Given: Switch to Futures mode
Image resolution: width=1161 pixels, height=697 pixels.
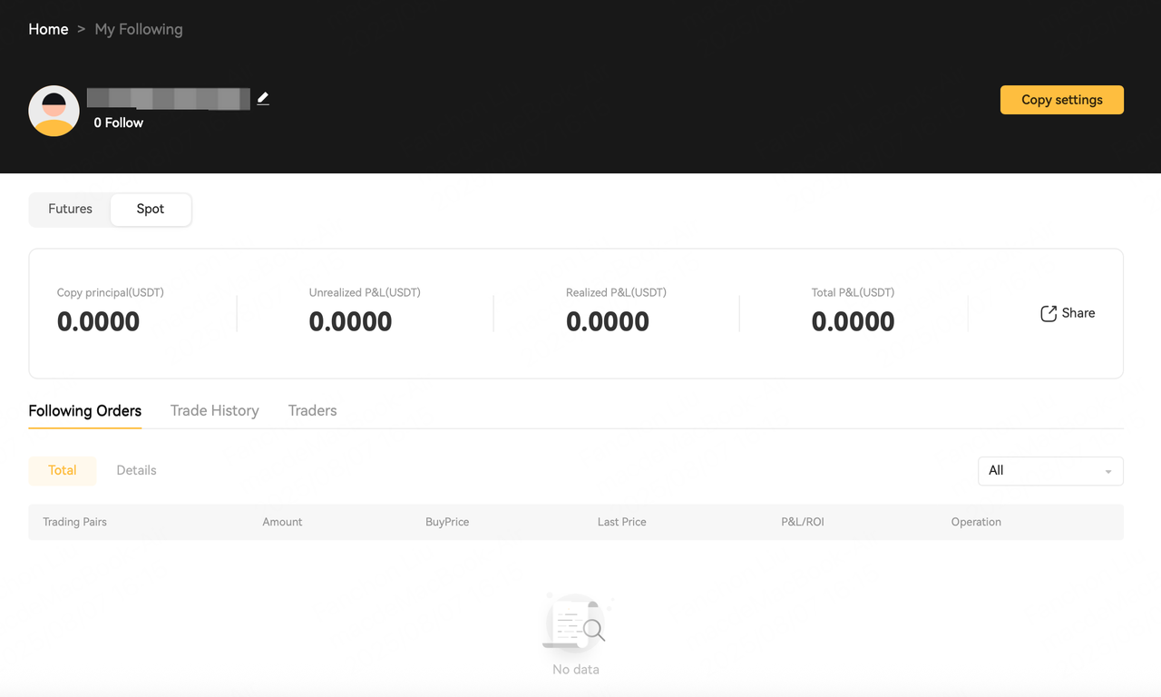Looking at the screenshot, I should (x=70, y=209).
